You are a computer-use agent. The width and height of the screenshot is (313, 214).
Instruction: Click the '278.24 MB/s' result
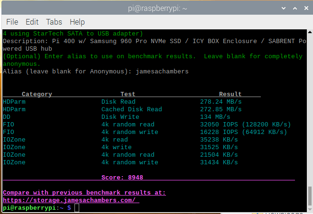(221, 102)
